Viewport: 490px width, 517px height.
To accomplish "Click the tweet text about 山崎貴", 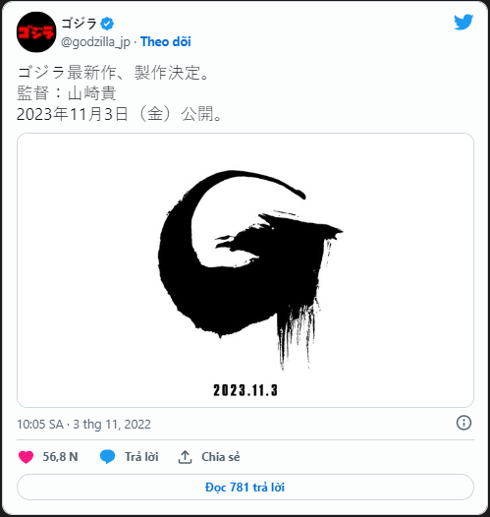I will point(67,93).
